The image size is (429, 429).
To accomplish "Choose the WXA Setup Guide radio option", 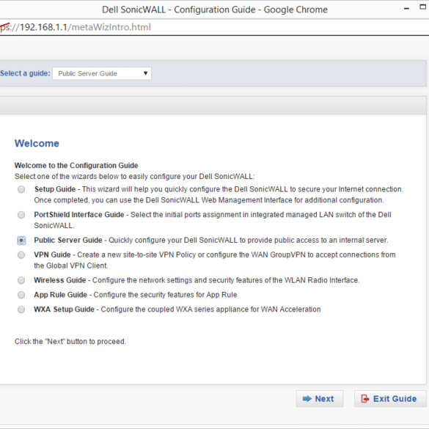I will tap(21, 309).
